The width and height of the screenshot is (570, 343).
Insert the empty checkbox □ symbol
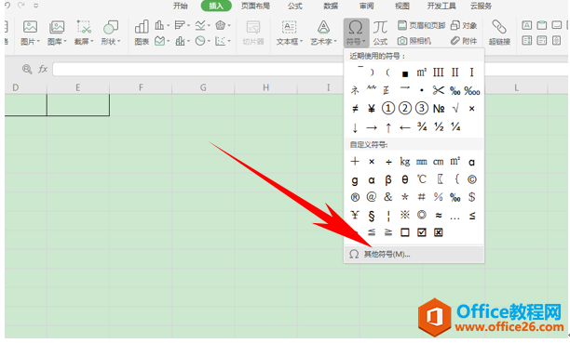[x=404, y=232]
